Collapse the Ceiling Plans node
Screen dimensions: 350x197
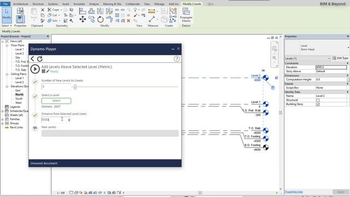click(x=7, y=74)
